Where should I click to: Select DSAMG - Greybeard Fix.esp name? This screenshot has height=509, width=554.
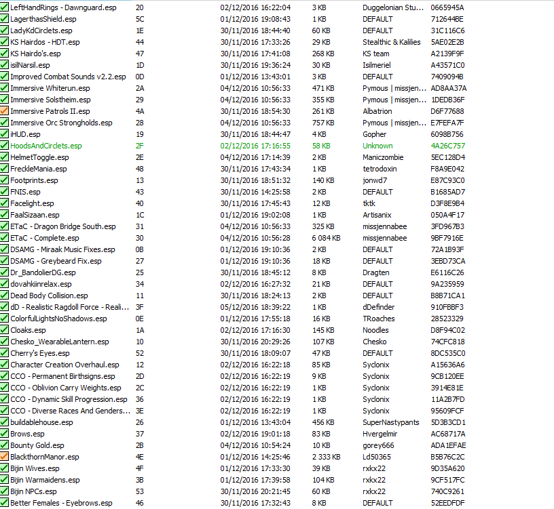coord(56,261)
